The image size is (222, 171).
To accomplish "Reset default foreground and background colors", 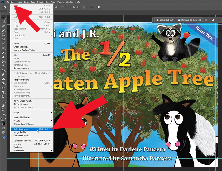I will point(1,118).
